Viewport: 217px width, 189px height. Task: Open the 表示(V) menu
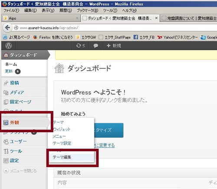(48, 10)
